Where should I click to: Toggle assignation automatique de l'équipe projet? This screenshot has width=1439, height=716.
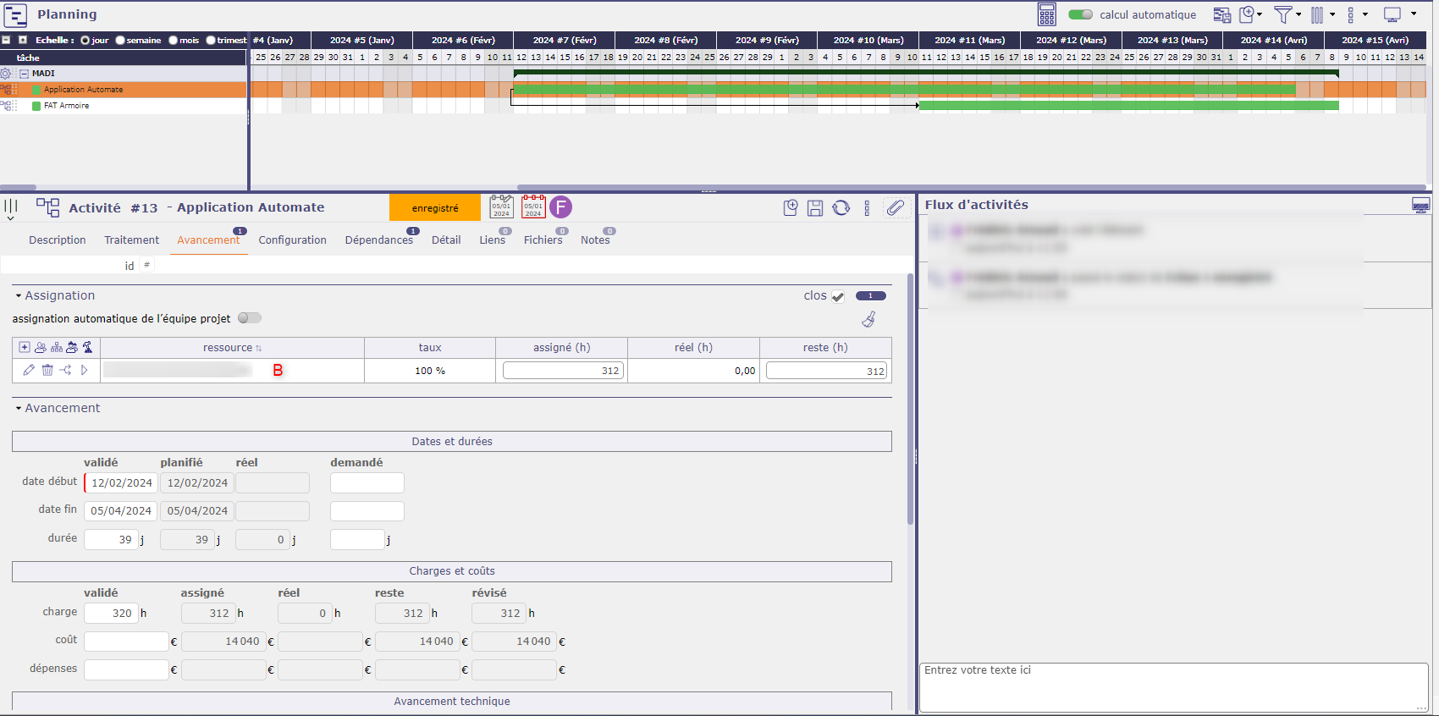click(249, 318)
